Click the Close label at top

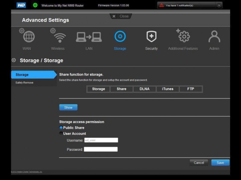[124, 16]
